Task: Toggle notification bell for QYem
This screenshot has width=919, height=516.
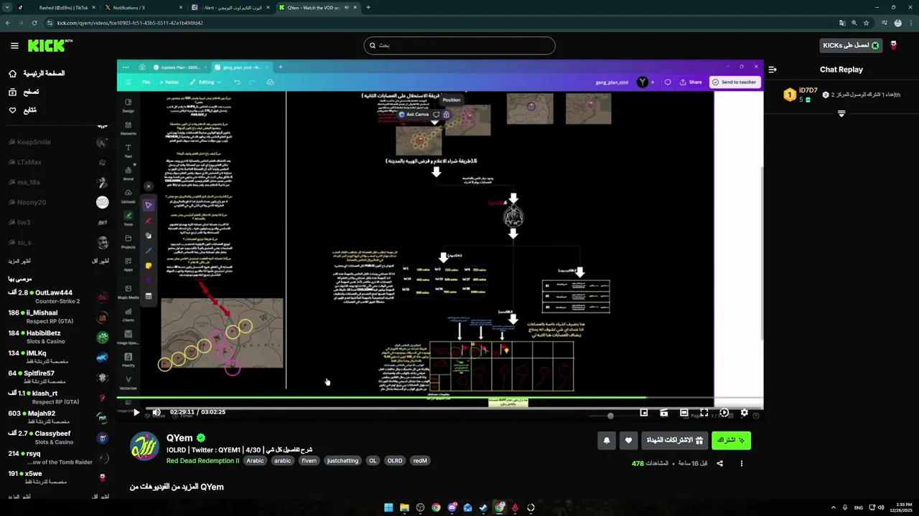Action: tap(607, 441)
